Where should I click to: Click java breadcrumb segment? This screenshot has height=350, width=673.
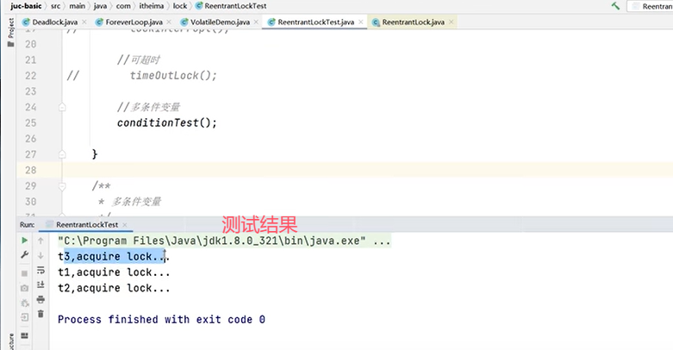coord(100,6)
